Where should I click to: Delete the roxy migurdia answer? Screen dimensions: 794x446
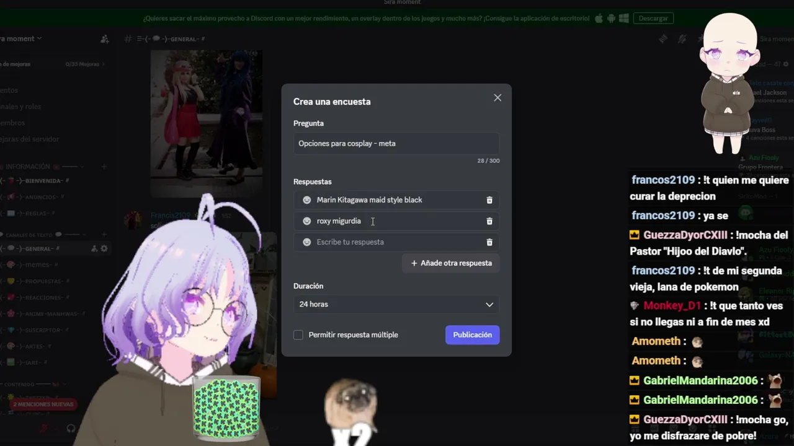pos(489,221)
